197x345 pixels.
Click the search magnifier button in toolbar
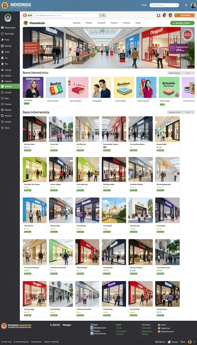[103, 15]
